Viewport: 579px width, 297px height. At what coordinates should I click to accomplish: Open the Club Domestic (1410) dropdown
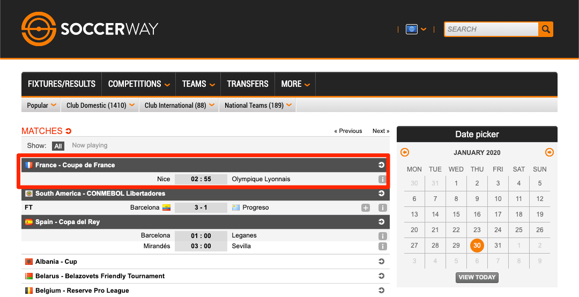pyautogui.click(x=100, y=105)
